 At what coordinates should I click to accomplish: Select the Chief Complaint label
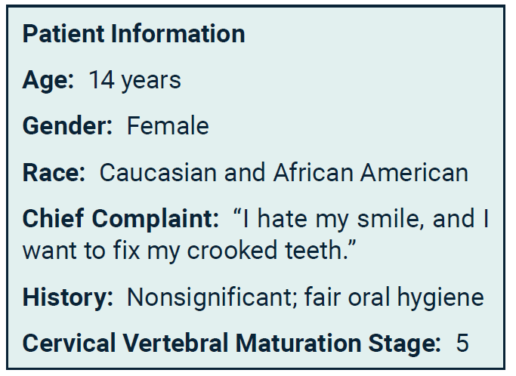coord(120,219)
